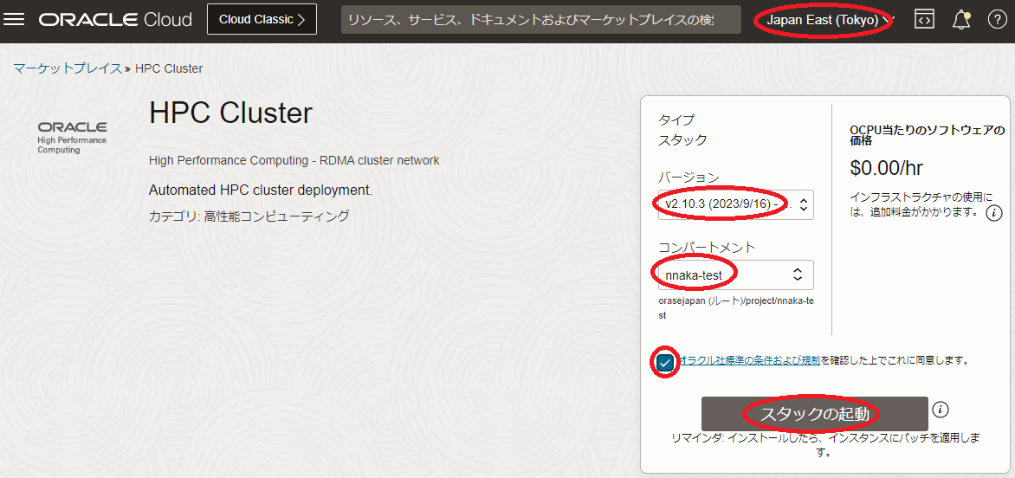
Task: Click the 高性能コンピューティング category text
Action: [276, 216]
